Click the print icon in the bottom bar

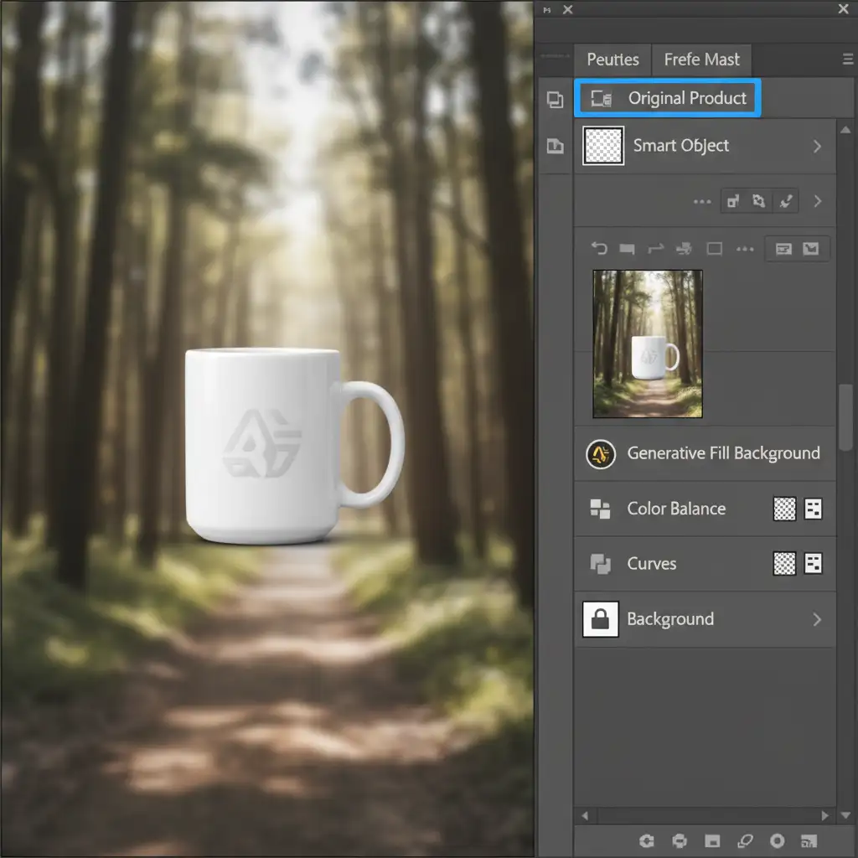pyautogui.click(x=680, y=840)
